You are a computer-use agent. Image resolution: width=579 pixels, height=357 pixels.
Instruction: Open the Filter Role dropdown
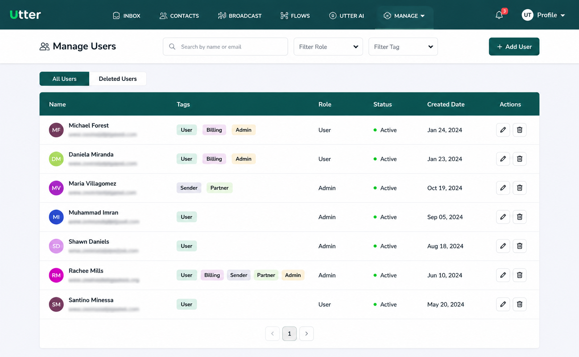click(328, 46)
